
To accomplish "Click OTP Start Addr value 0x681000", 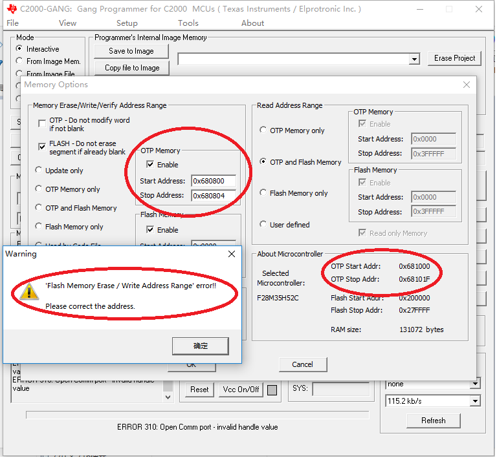I will coord(414,266).
